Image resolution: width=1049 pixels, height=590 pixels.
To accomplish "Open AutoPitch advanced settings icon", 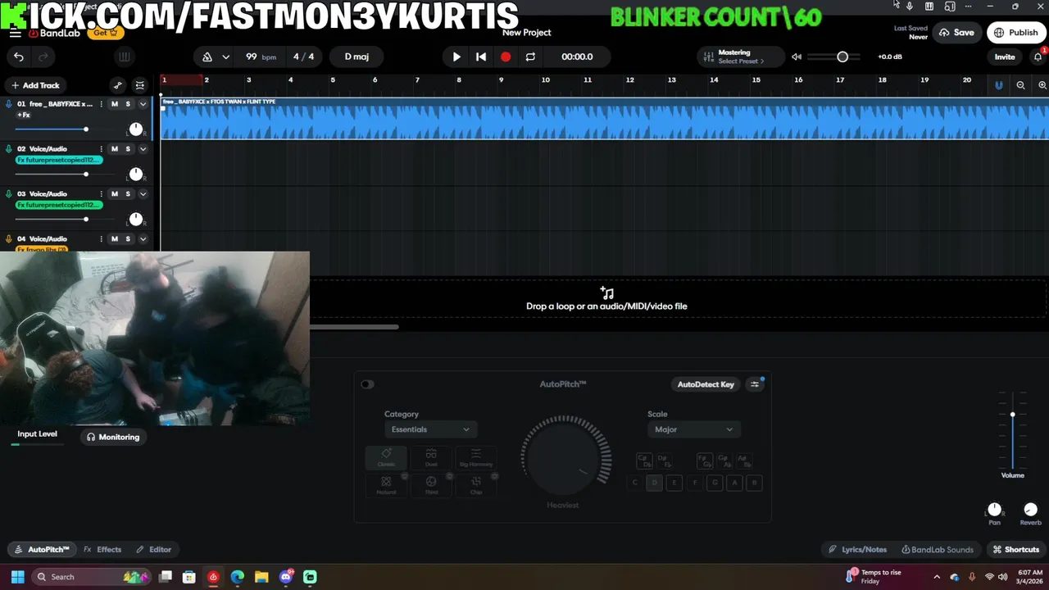I will pos(755,384).
